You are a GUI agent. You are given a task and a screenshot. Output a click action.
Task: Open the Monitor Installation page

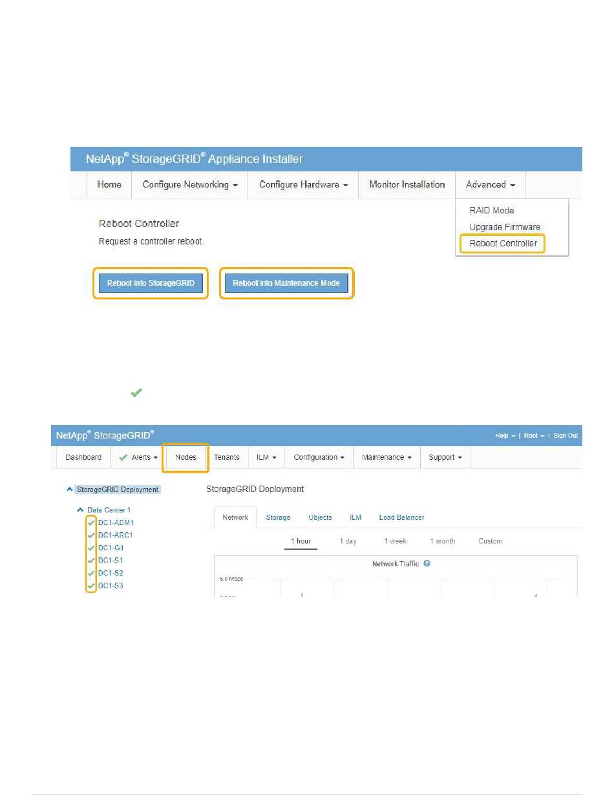(x=407, y=185)
